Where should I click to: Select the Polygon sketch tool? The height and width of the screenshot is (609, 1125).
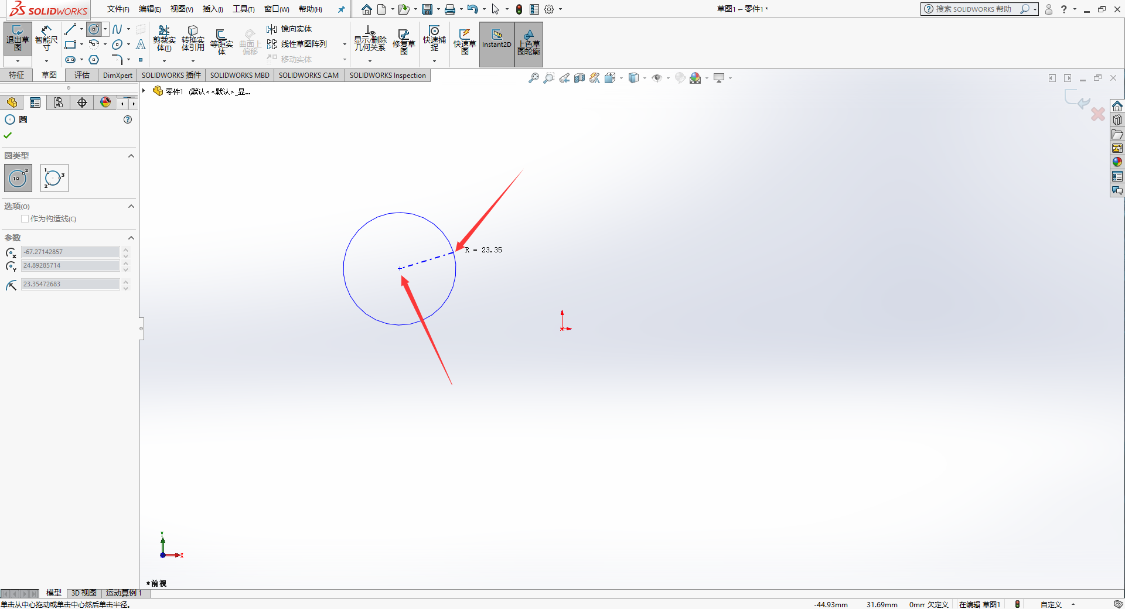[94, 60]
